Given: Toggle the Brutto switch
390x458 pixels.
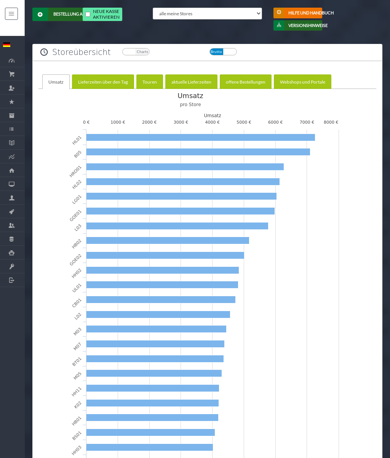Looking at the screenshot, I should tap(223, 52).
